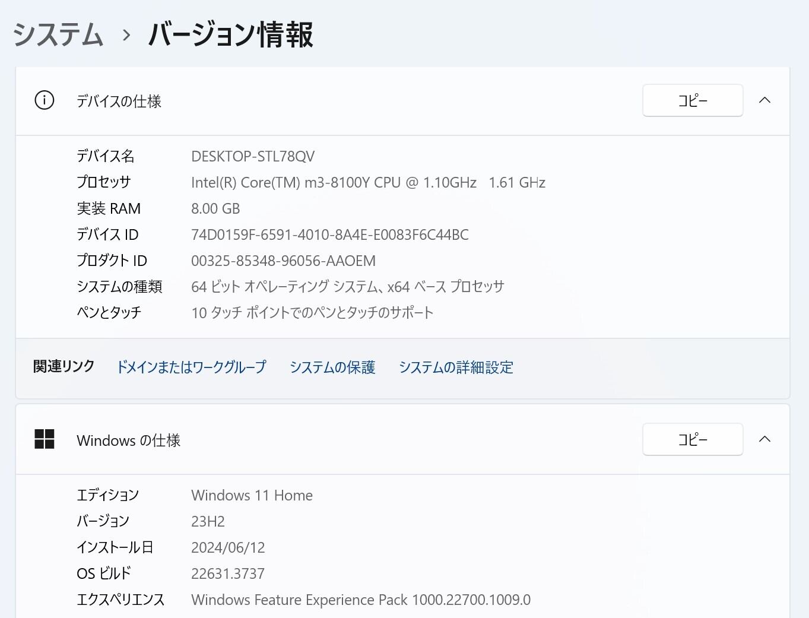Click the OS ビルド value 22631.3737
The width and height of the screenshot is (809, 618).
228,573
